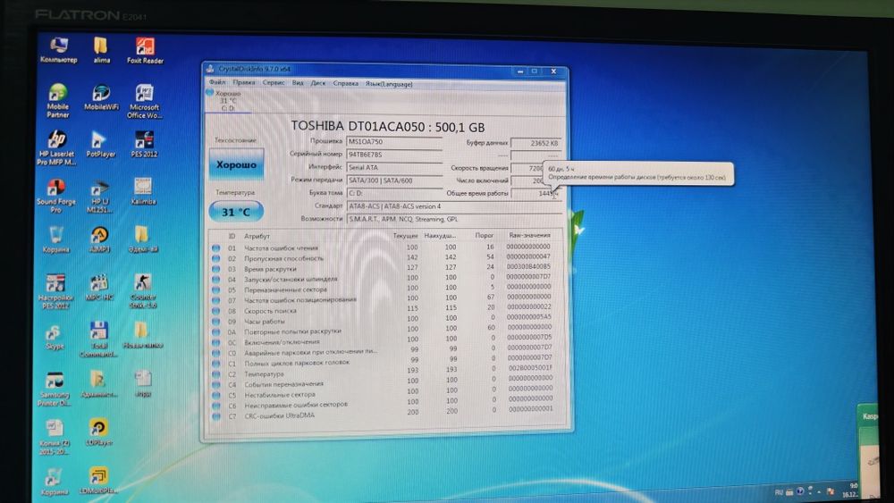Open the Новая папка folder
This screenshot has height=503, width=894.
(142, 335)
